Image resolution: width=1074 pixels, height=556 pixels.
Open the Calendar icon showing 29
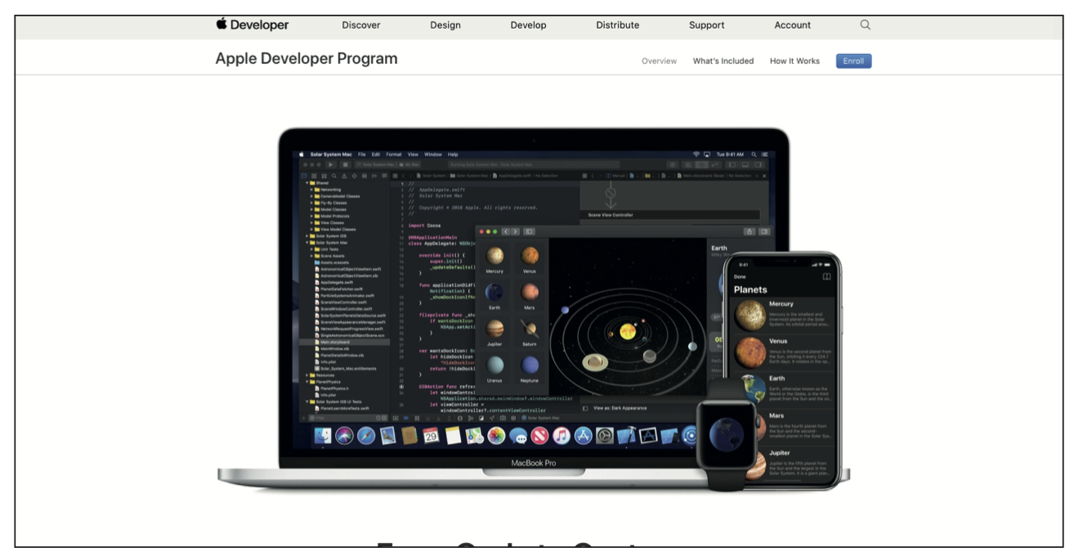(431, 436)
